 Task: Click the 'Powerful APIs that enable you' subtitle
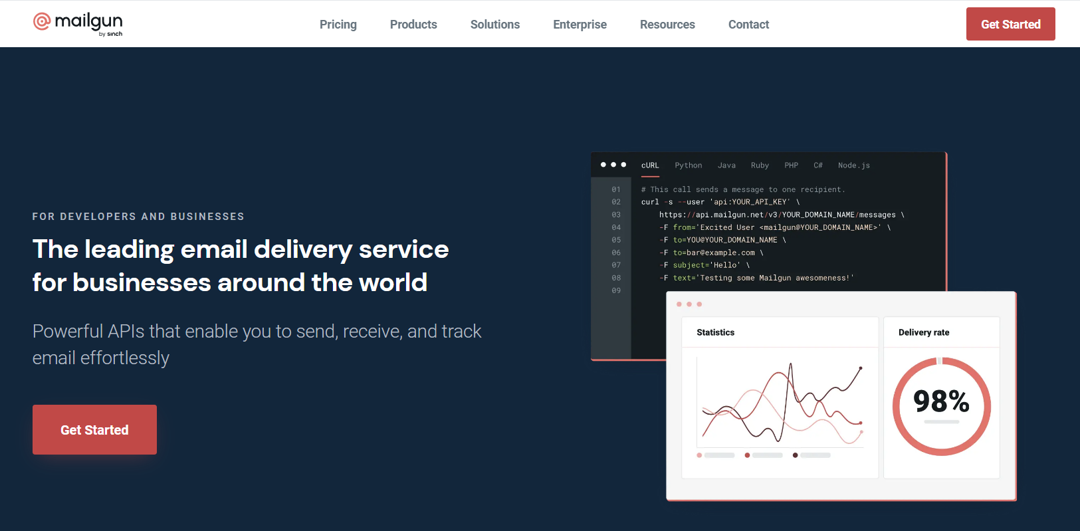point(257,344)
